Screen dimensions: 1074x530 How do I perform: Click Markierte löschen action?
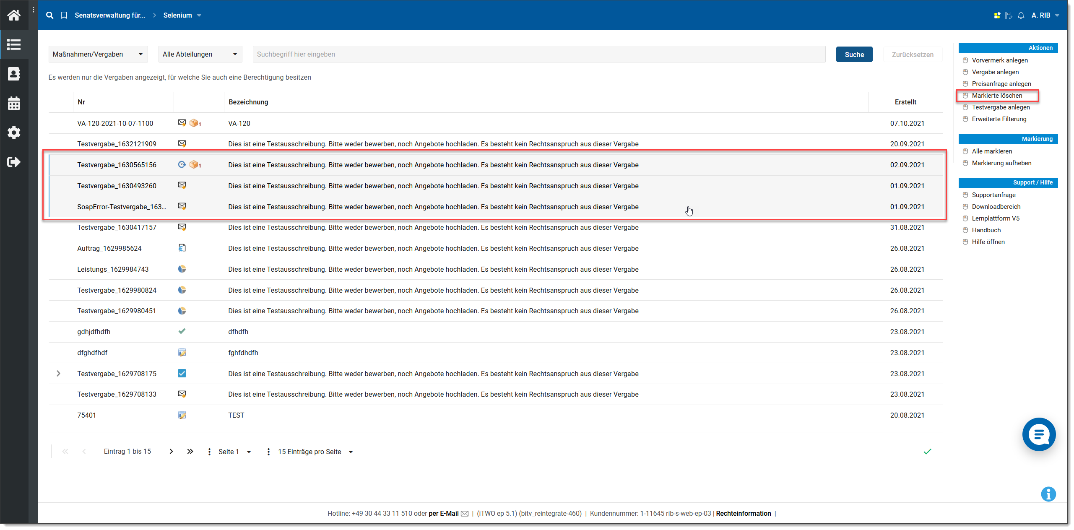(x=996, y=95)
